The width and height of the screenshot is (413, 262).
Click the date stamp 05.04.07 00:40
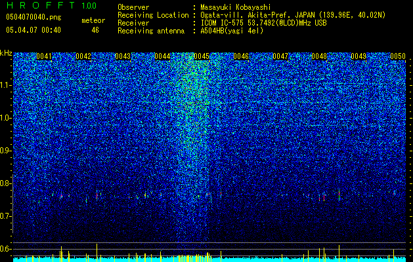(33, 30)
